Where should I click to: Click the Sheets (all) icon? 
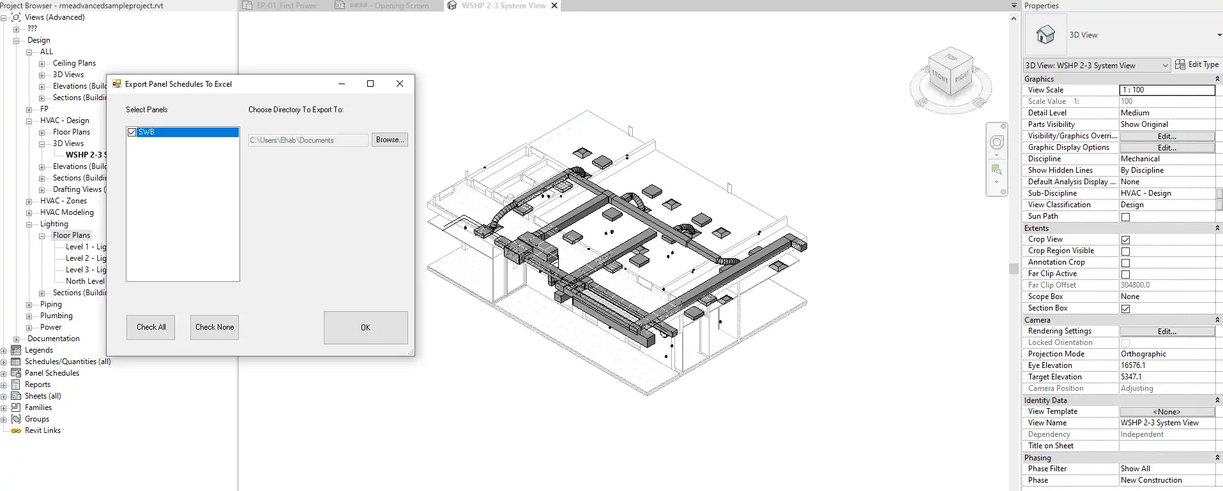16,396
